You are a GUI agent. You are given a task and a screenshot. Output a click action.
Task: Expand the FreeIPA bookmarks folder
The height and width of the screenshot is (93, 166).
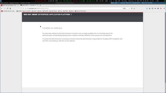point(45,11)
